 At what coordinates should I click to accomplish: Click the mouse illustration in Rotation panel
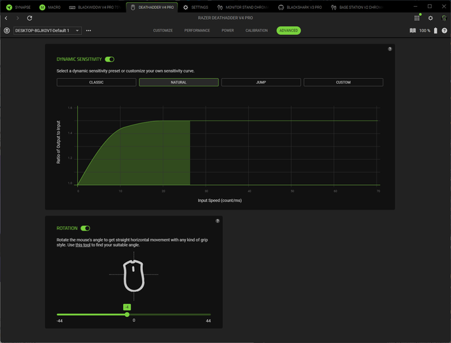point(134,276)
